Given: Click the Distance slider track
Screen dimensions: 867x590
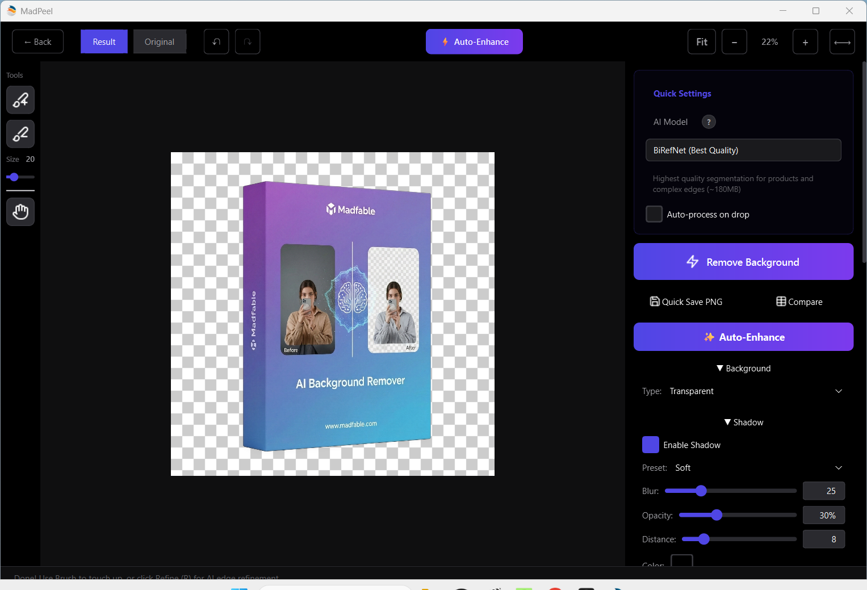Looking at the screenshot, I should (x=739, y=539).
